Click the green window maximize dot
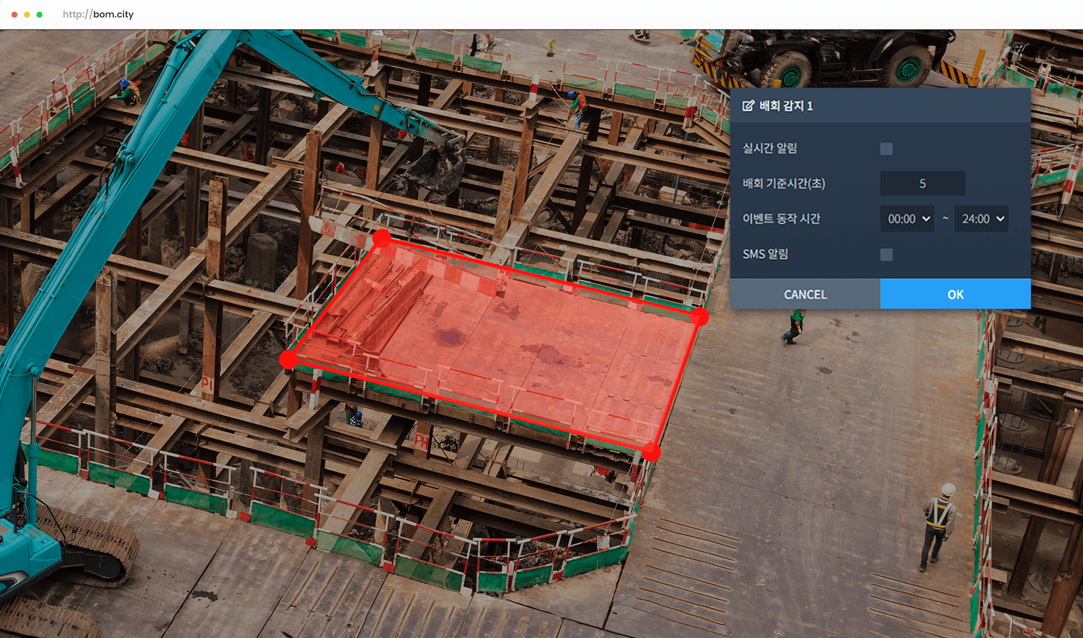The width and height of the screenshot is (1083, 638). coord(39,14)
